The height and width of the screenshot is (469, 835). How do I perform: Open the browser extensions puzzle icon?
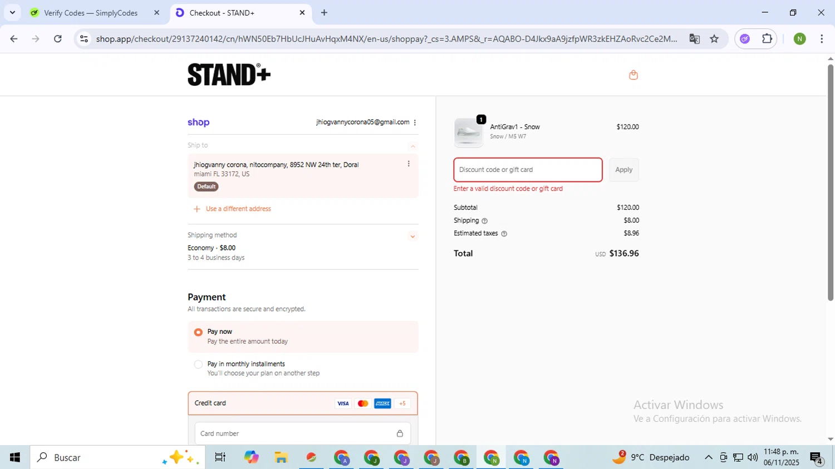coord(767,39)
